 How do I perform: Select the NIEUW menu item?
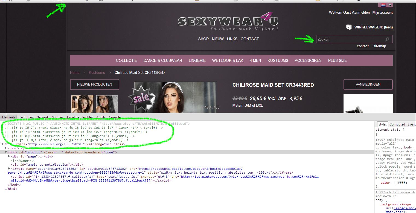coord(218,39)
